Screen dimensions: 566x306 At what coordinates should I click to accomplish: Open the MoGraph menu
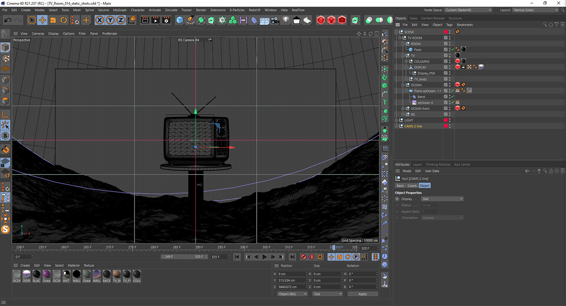[x=120, y=10]
